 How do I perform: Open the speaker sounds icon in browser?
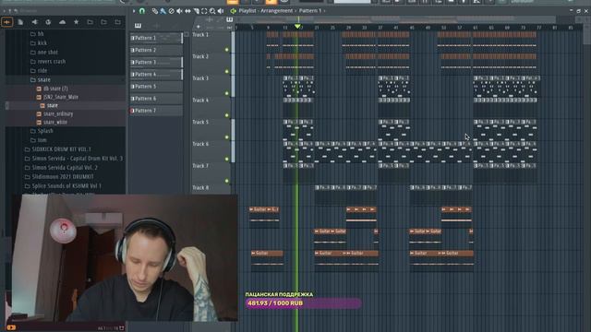pos(34,22)
